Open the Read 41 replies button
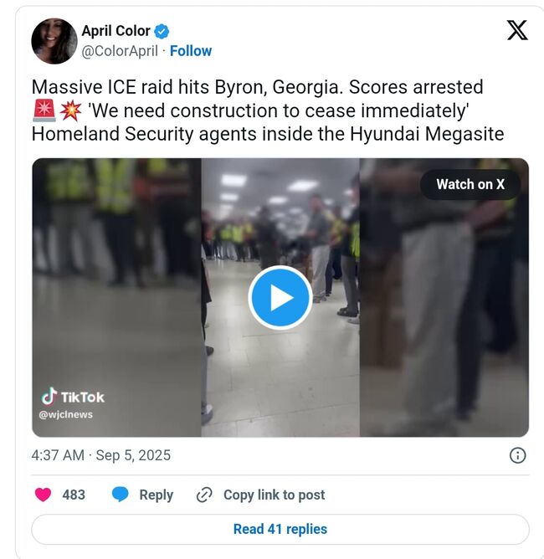The width and height of the screenshot is (544, 559). click(x=280, y=530)
